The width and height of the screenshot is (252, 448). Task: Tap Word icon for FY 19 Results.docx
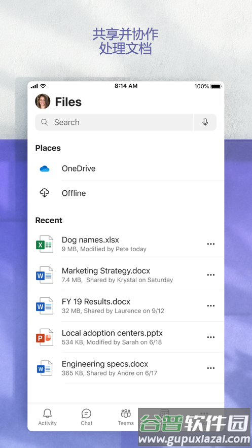coord(45,306)
